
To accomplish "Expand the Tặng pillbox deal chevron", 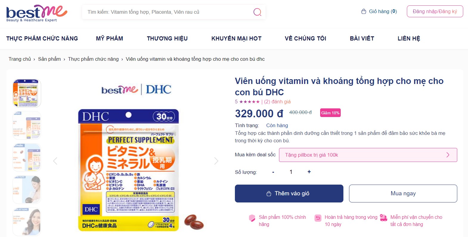I will tap(448, 155).
